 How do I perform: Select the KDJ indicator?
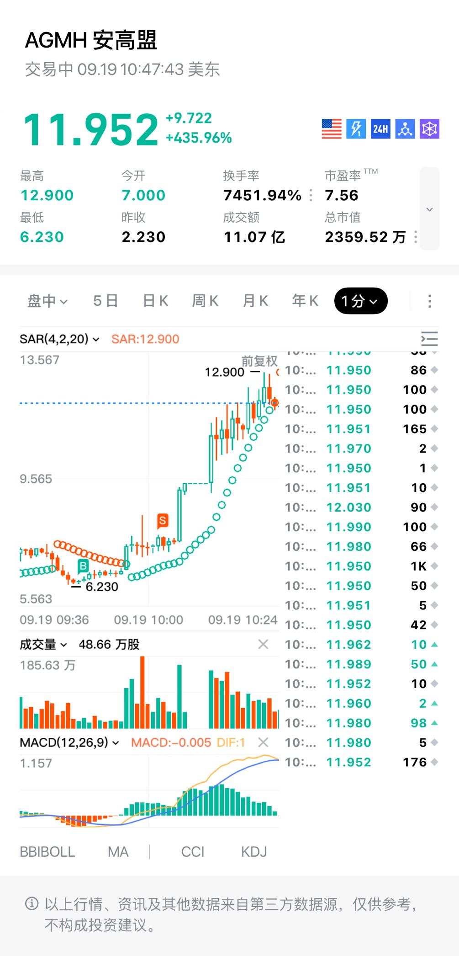click(x=254, y=852)
